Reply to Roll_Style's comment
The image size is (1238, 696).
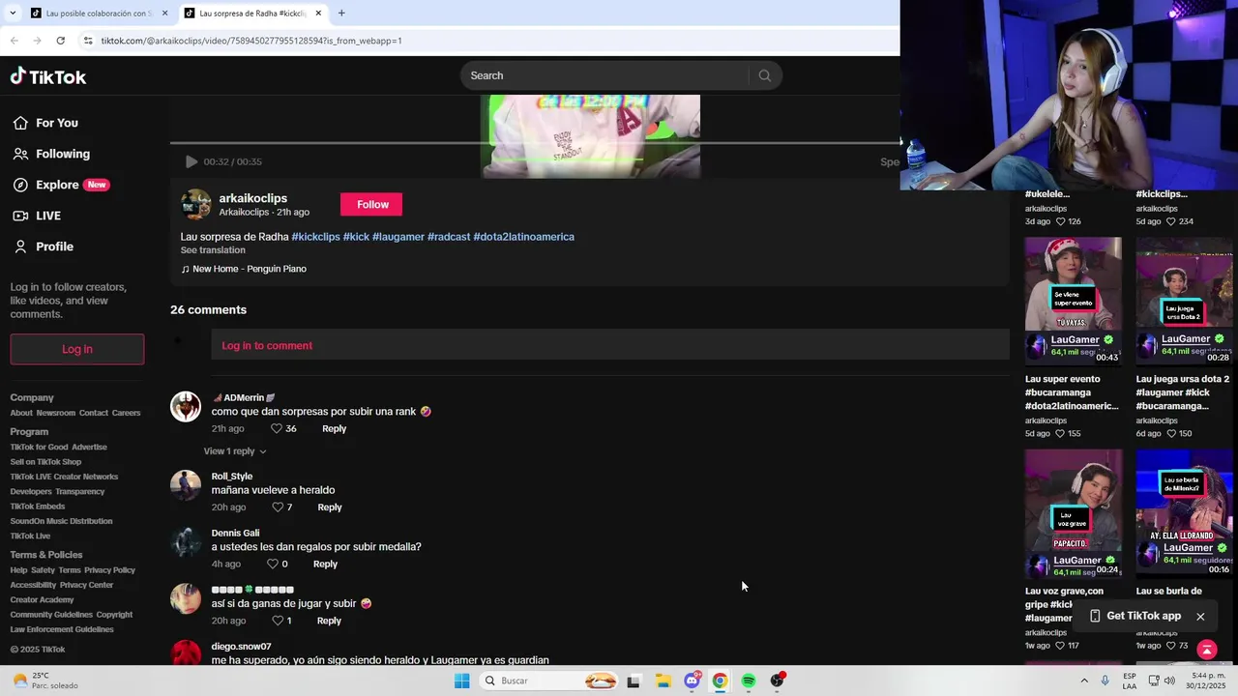pos(330,507)
